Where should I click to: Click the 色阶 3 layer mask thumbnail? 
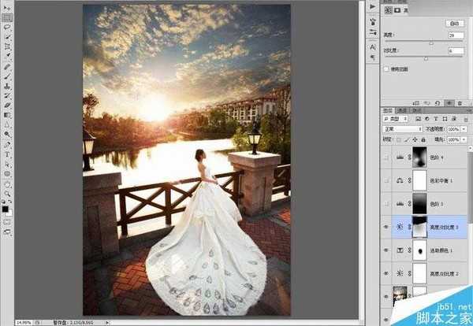point(417,205)
